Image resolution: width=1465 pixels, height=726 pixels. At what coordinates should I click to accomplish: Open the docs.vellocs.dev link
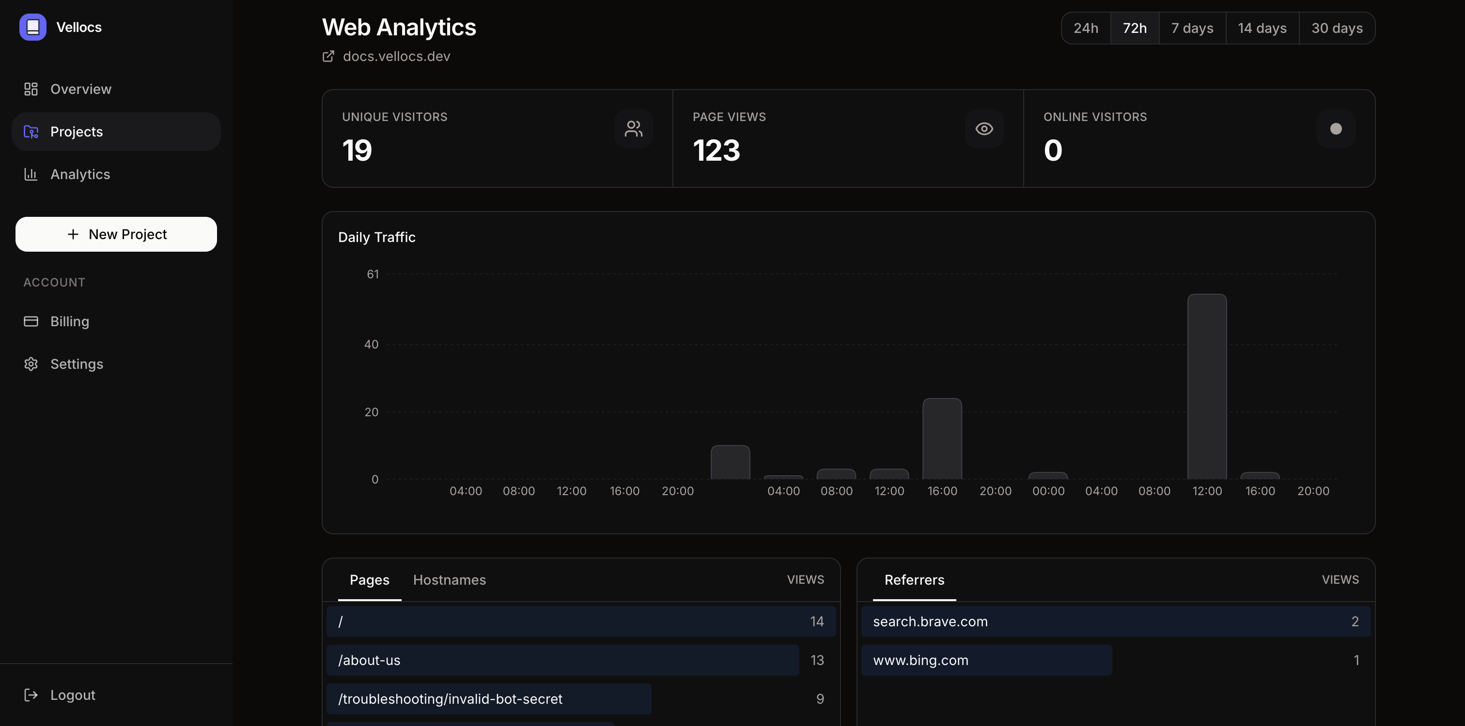(x=396, y=56)
